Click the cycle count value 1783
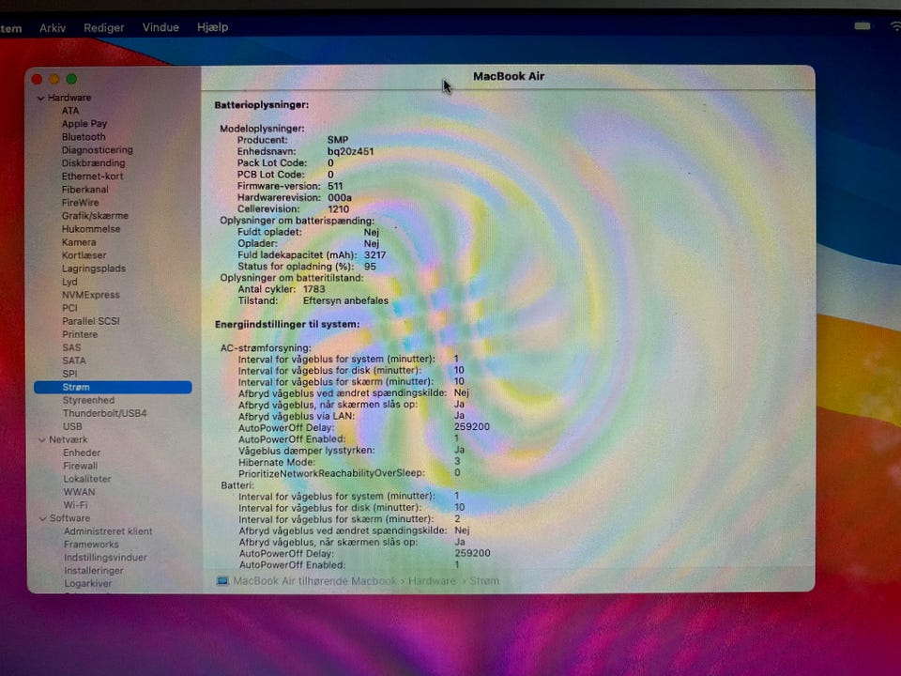This screenshot has height=676, width=901. pyautogui.click(x=313, y=289)
